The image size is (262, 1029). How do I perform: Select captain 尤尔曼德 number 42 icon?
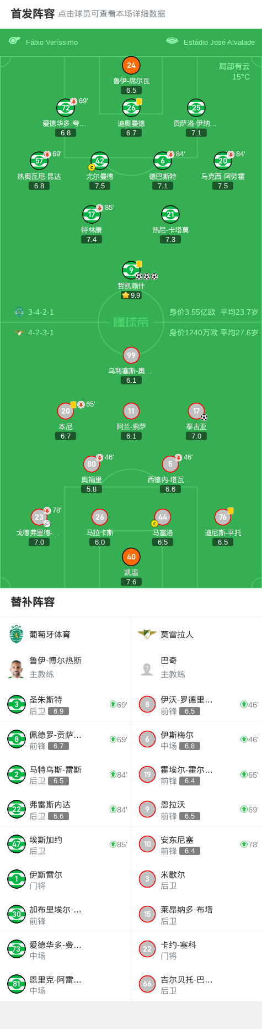point(99,161)
